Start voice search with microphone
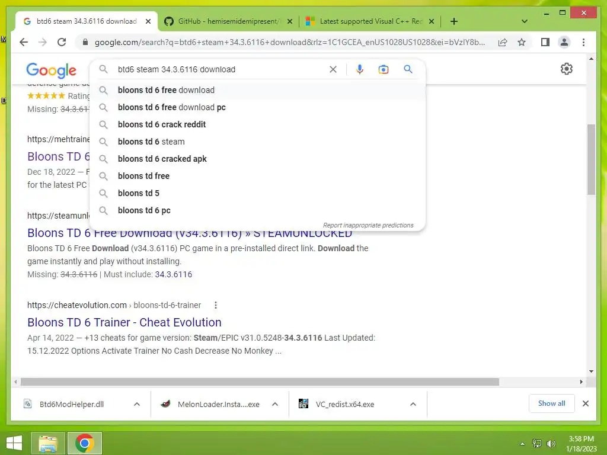 pos(360,69)
